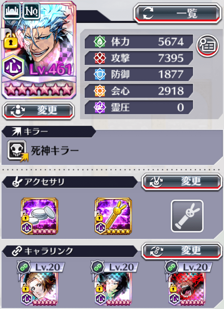Tap the No. badge on character card
The height and width of the screenshot is (309, 224).
pos(31,11)
